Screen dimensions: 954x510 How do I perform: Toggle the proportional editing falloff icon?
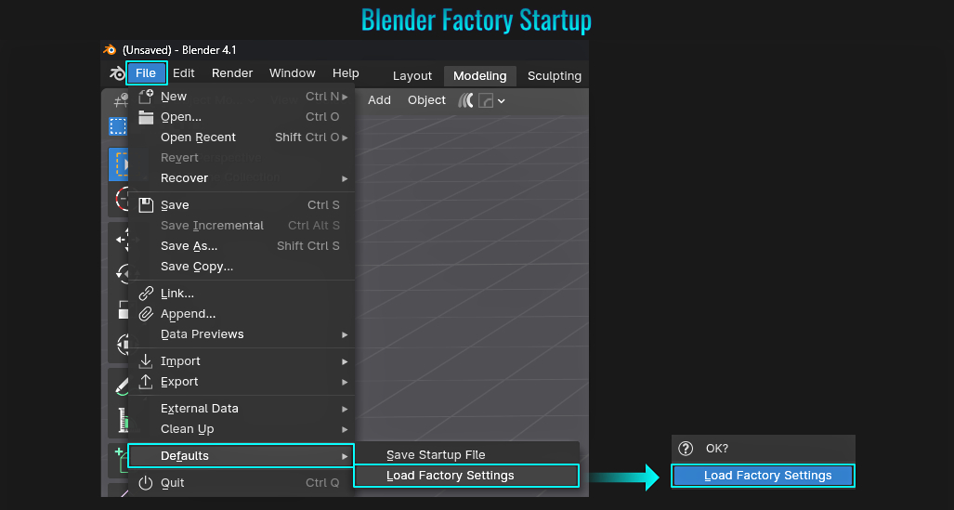[x=465, y=100]
